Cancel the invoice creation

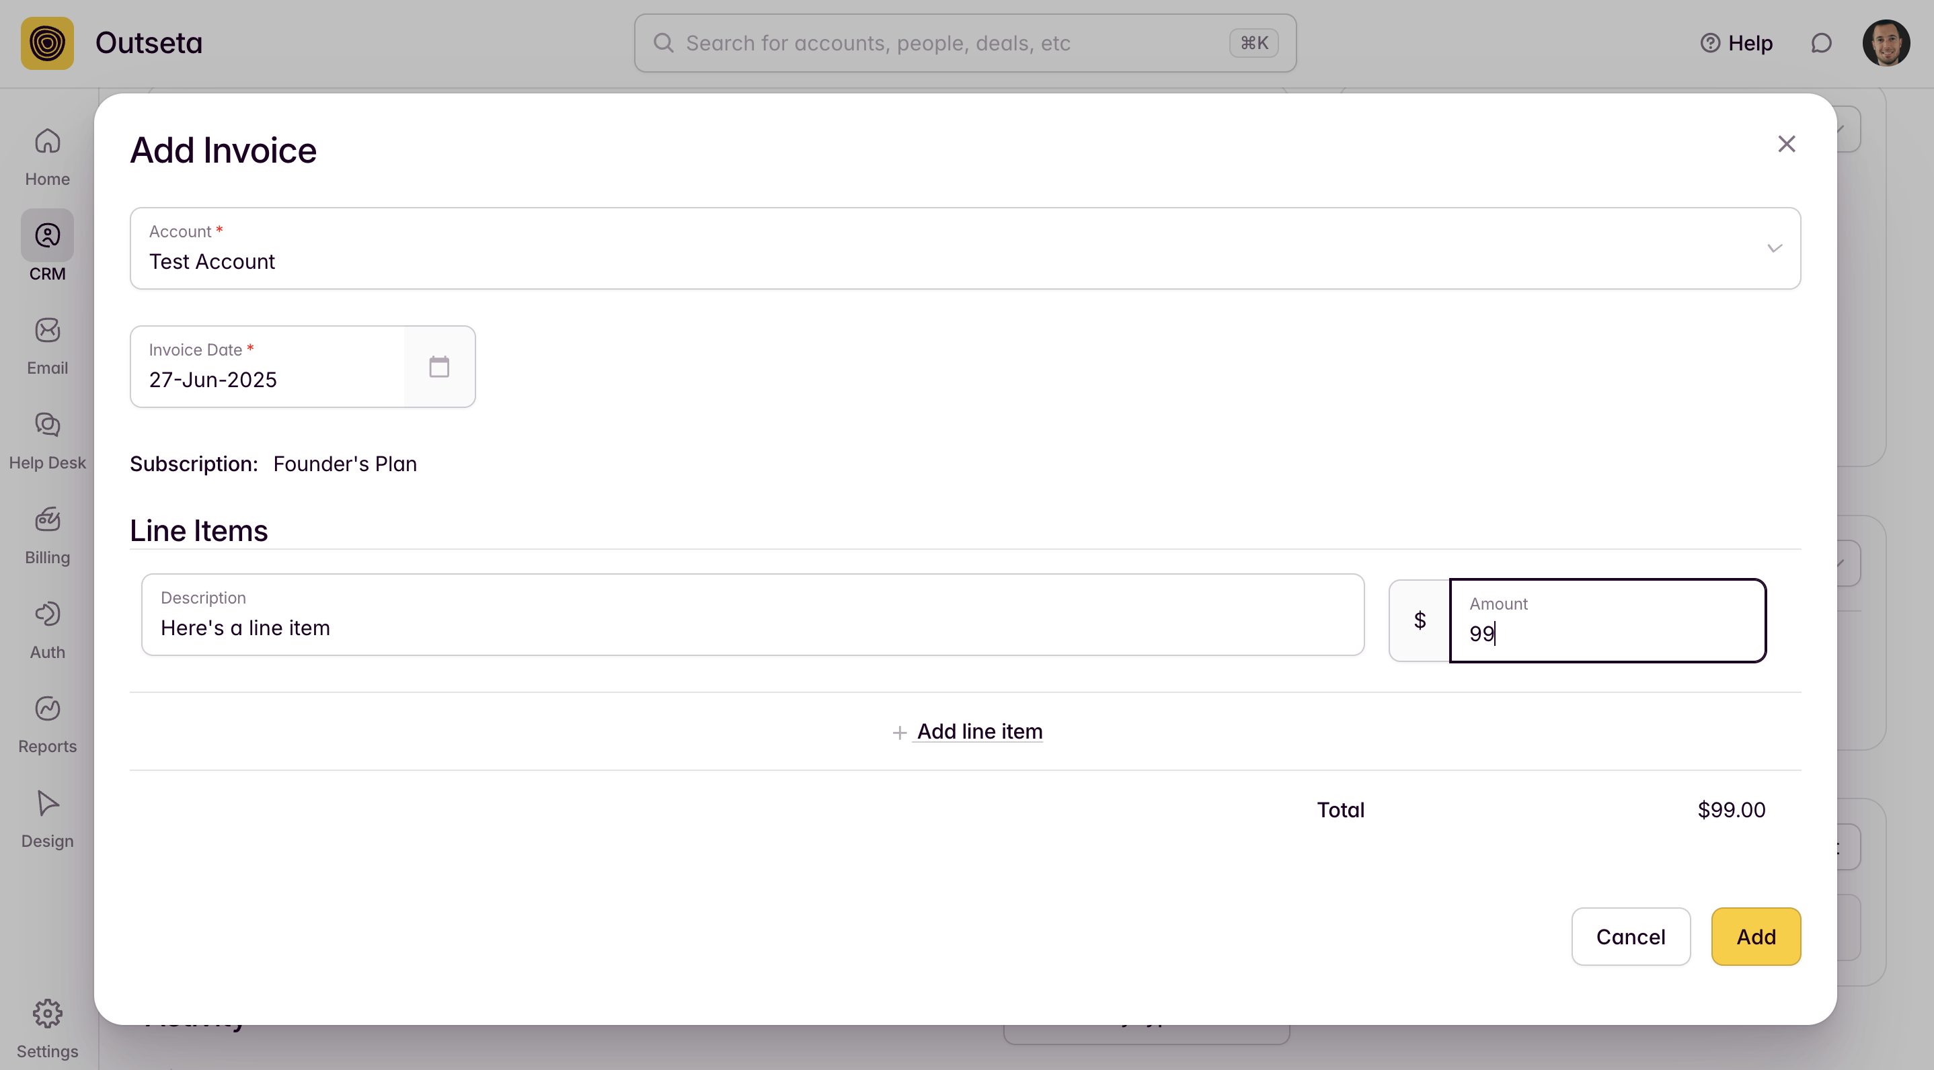click(x=1630, y=936)
